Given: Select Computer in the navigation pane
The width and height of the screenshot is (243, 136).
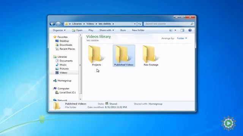Looking at the screenshot, I should point(63,88).
